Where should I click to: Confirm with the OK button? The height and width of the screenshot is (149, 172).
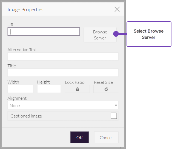tap(79, 137)
